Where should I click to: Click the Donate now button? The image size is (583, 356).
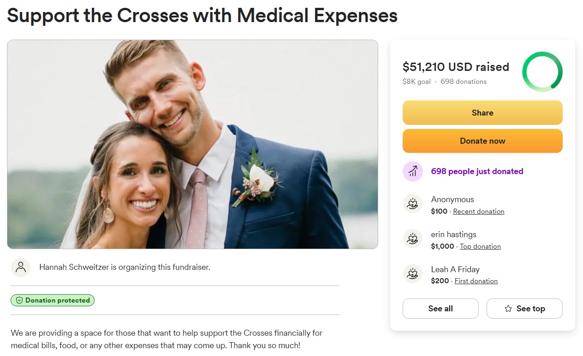pos(482,140)
